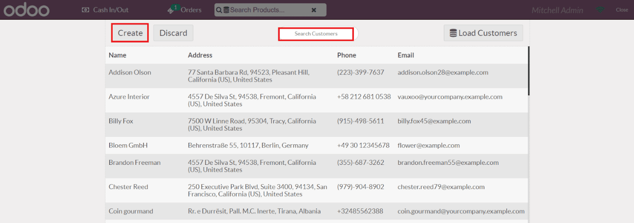
Task: Click email coin.gourmand@yourcompany.example.com
Action: tap(461, 211)
